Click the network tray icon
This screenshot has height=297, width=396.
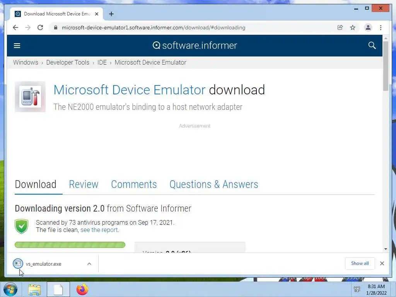coord(357,289)
